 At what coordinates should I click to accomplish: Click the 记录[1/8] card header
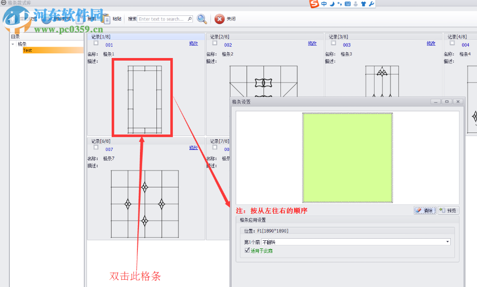(146, 37)
